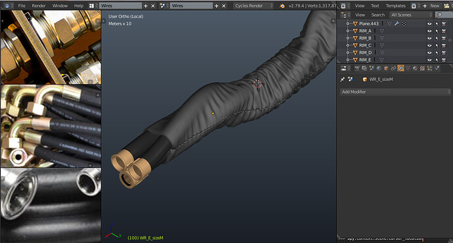453x243 pixels.
Task: Select the Modifiers wrench tab
Action: (x=400, y=68)
